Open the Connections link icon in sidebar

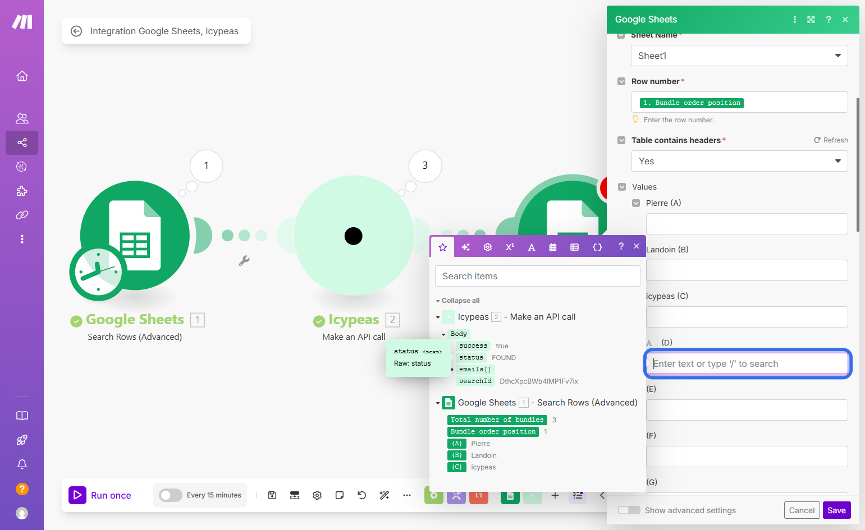point(22,215)
